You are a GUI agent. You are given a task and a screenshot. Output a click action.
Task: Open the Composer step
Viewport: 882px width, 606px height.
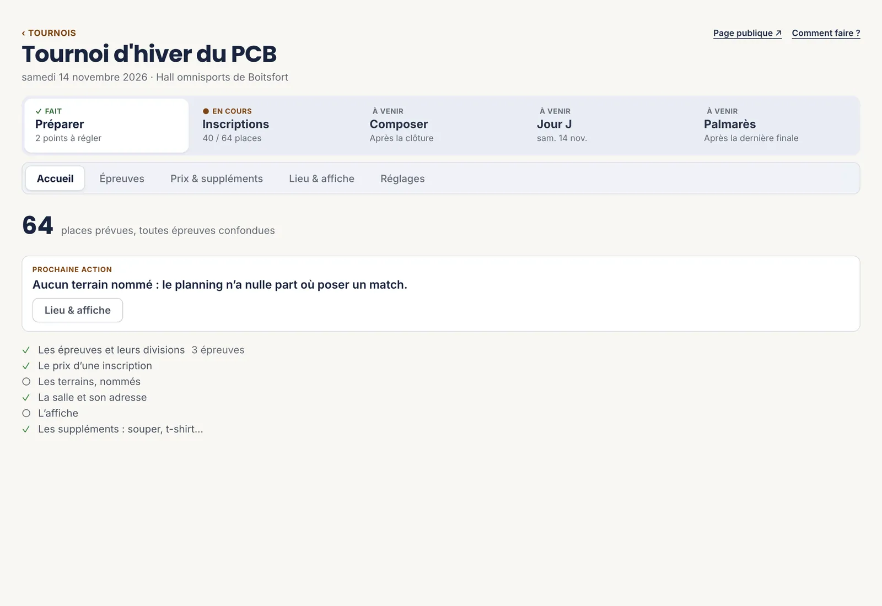[441, 126]
